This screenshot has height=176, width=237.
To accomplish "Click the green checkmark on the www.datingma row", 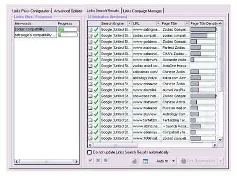I will point(96,29).
